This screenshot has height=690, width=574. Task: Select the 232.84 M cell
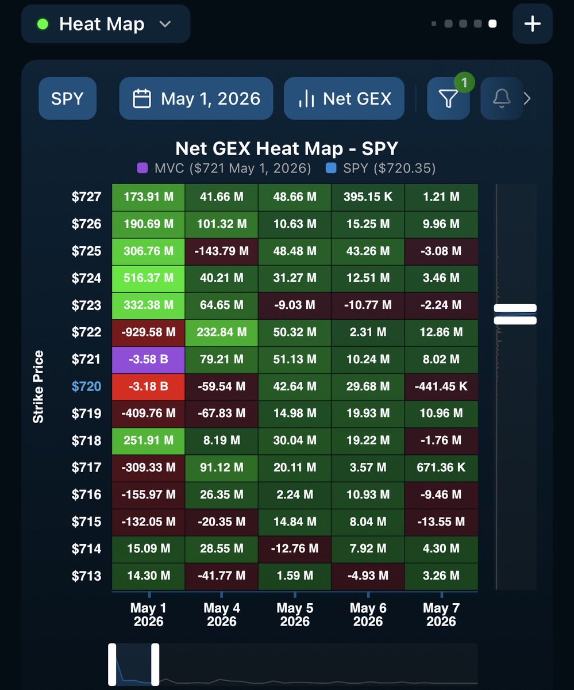click(222, 332)
